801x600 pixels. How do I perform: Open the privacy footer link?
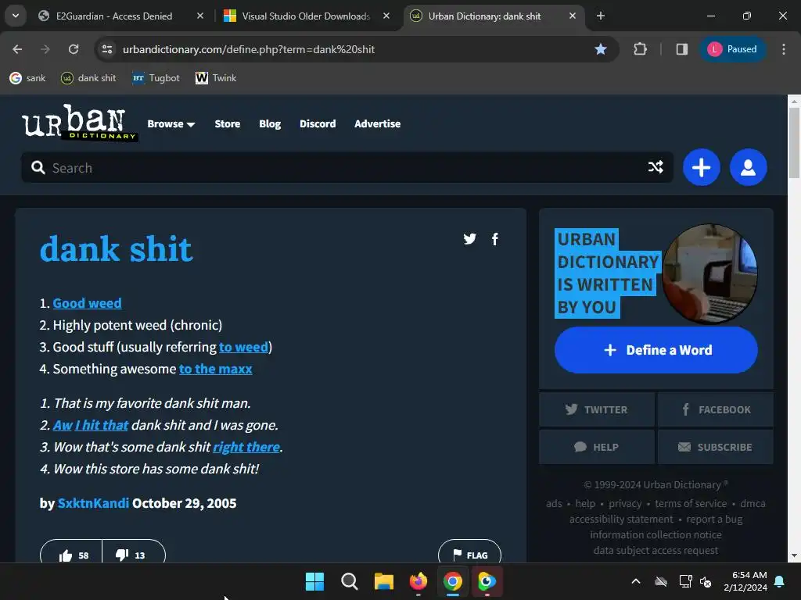(x=625, y=504)
